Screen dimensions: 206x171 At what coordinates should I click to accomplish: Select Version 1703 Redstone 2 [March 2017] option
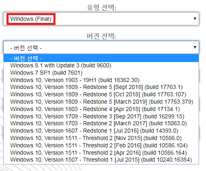101,124
